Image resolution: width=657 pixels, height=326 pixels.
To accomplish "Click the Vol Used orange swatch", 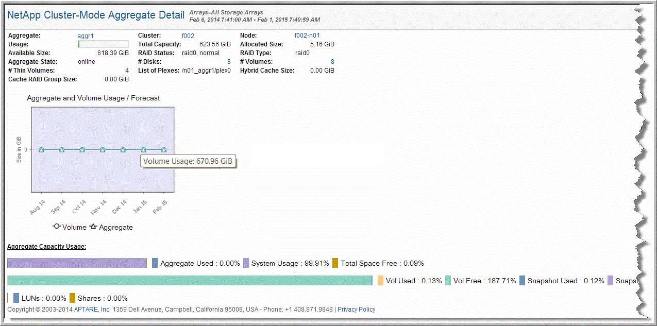I will pos(380,281).
